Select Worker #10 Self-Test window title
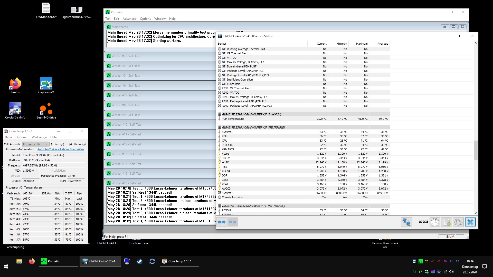This screenshot has height=277, width=493. pos(126,125)
